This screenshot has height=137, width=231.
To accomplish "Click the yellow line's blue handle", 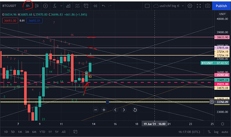I will click(x=108, y=102).
